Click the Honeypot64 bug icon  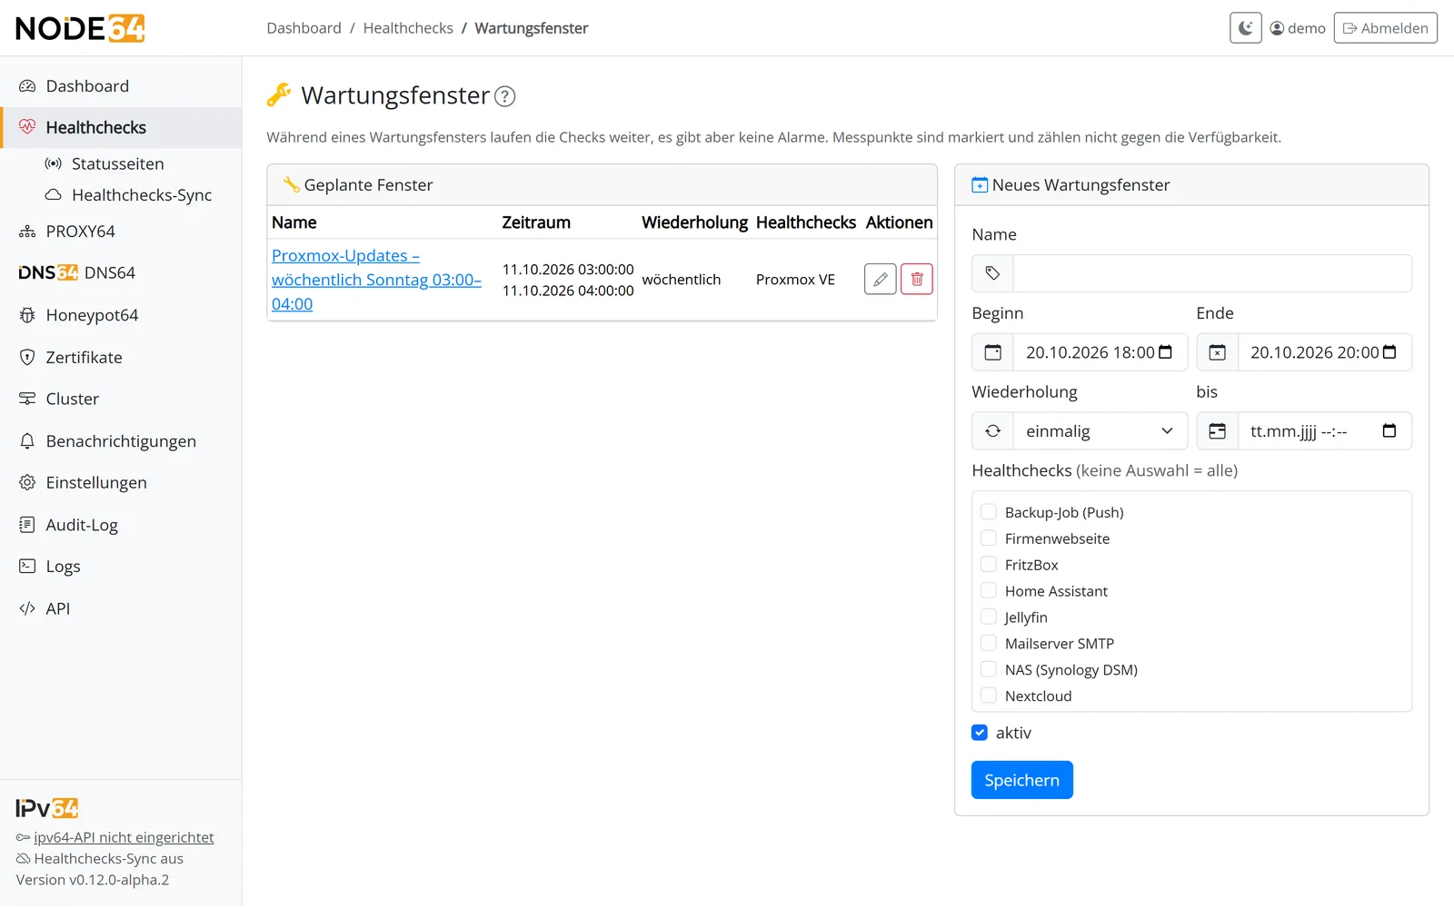coord(27,315)
